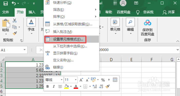The height and width of the screenshot is (96, 180).
Task: Click the account avatar icon
Action: click(x=123, y=3)
